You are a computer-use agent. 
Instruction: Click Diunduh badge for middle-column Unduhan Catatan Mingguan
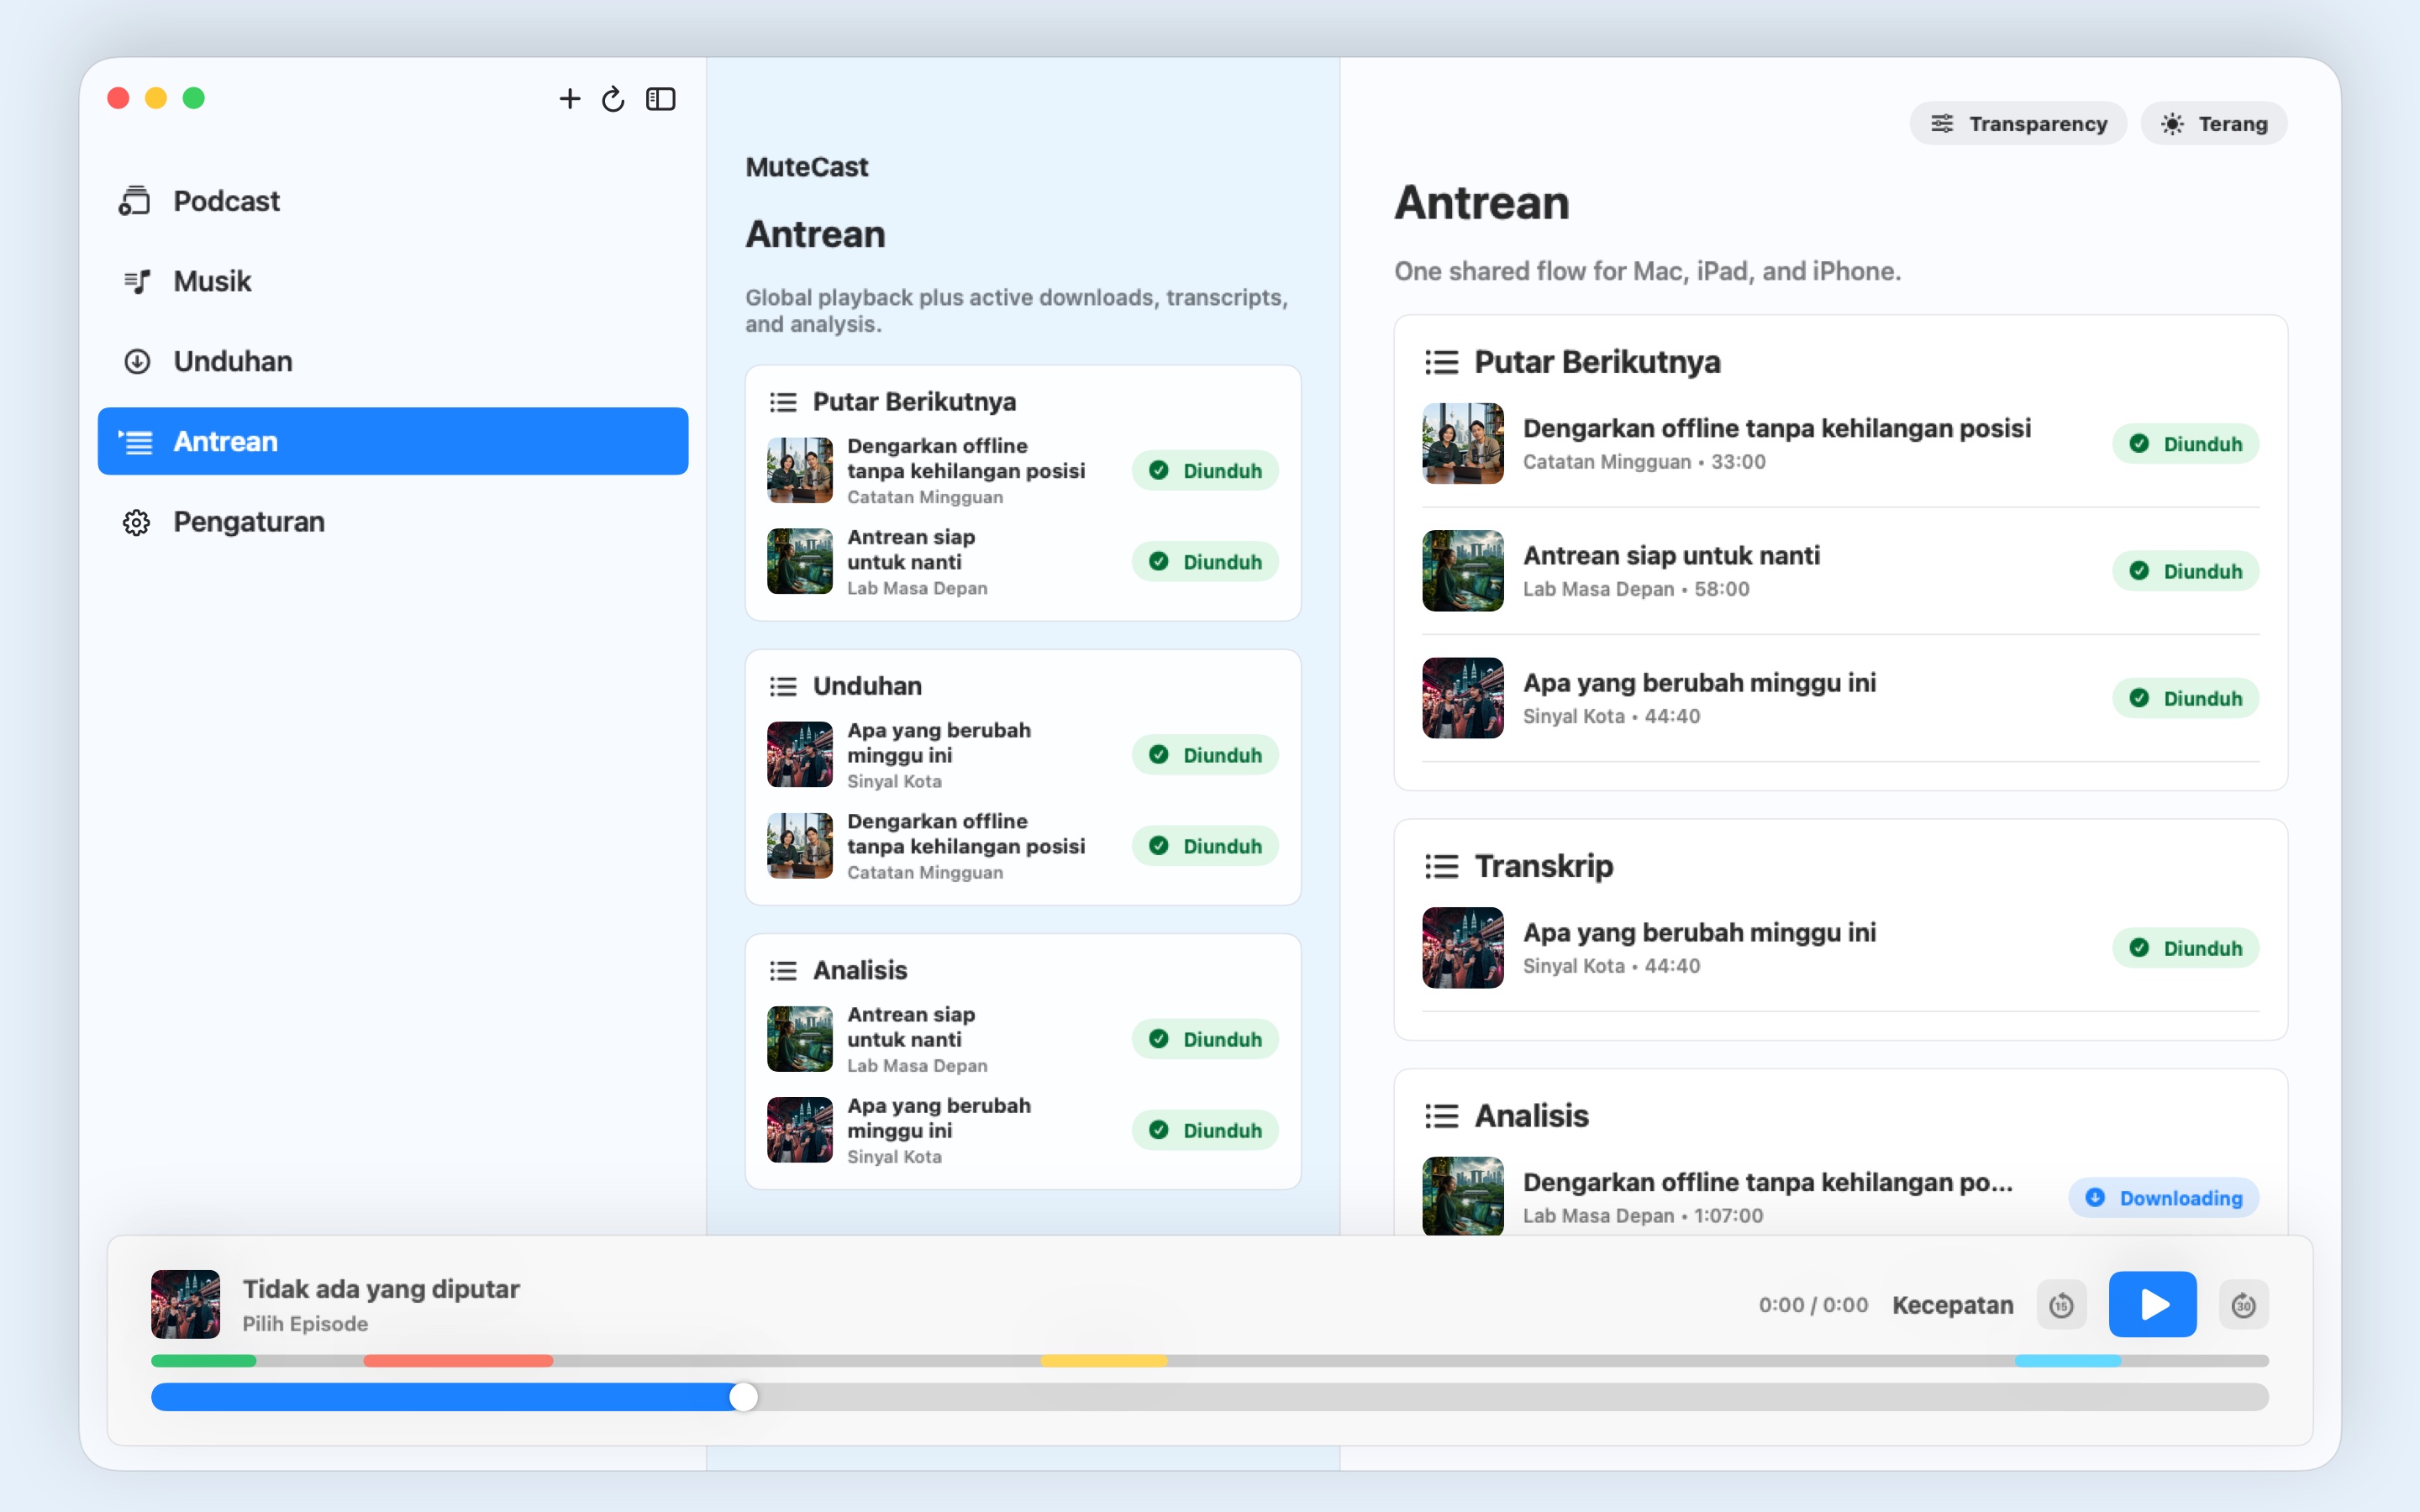tap(1205, 845)
